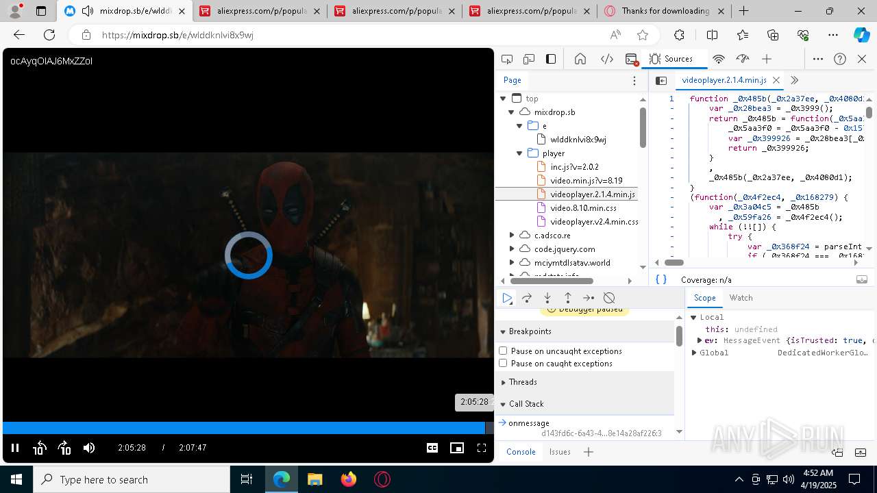Open video.8.10.min.css stylesheet

click(x=583, y=208)
